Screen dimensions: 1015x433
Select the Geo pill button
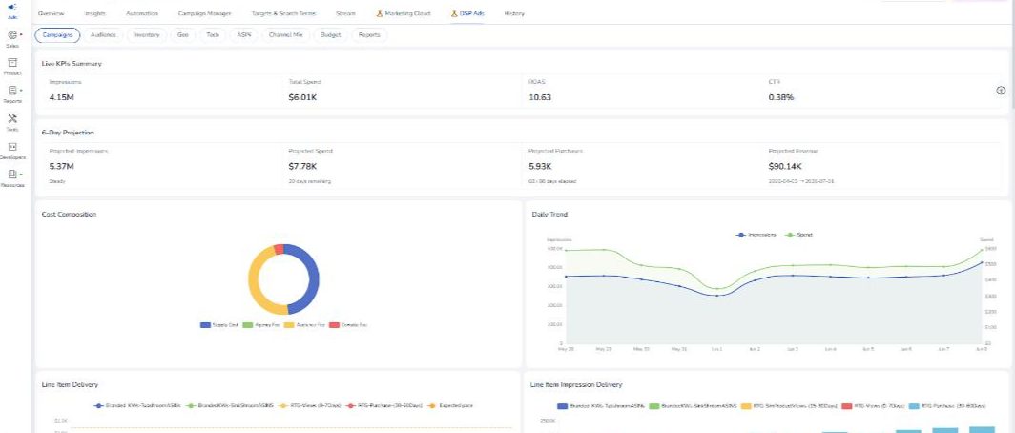(182, 35)
